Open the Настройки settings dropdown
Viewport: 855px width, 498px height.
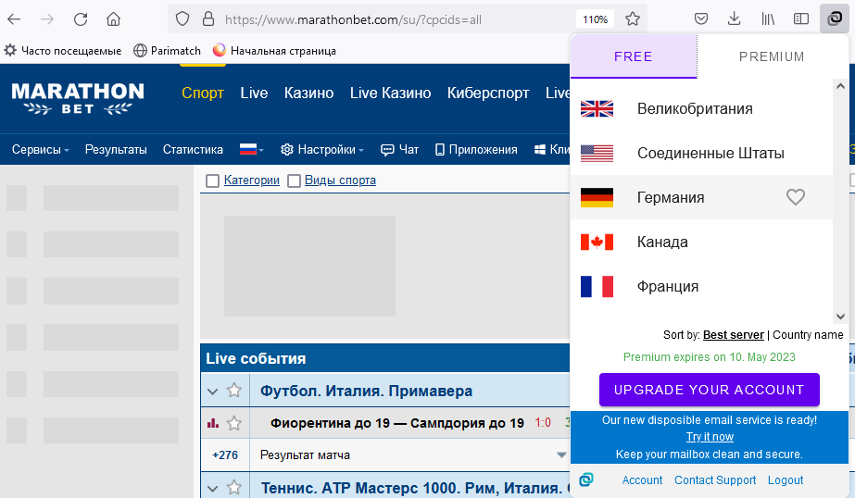pyautogui.click(x=322, y=149)
